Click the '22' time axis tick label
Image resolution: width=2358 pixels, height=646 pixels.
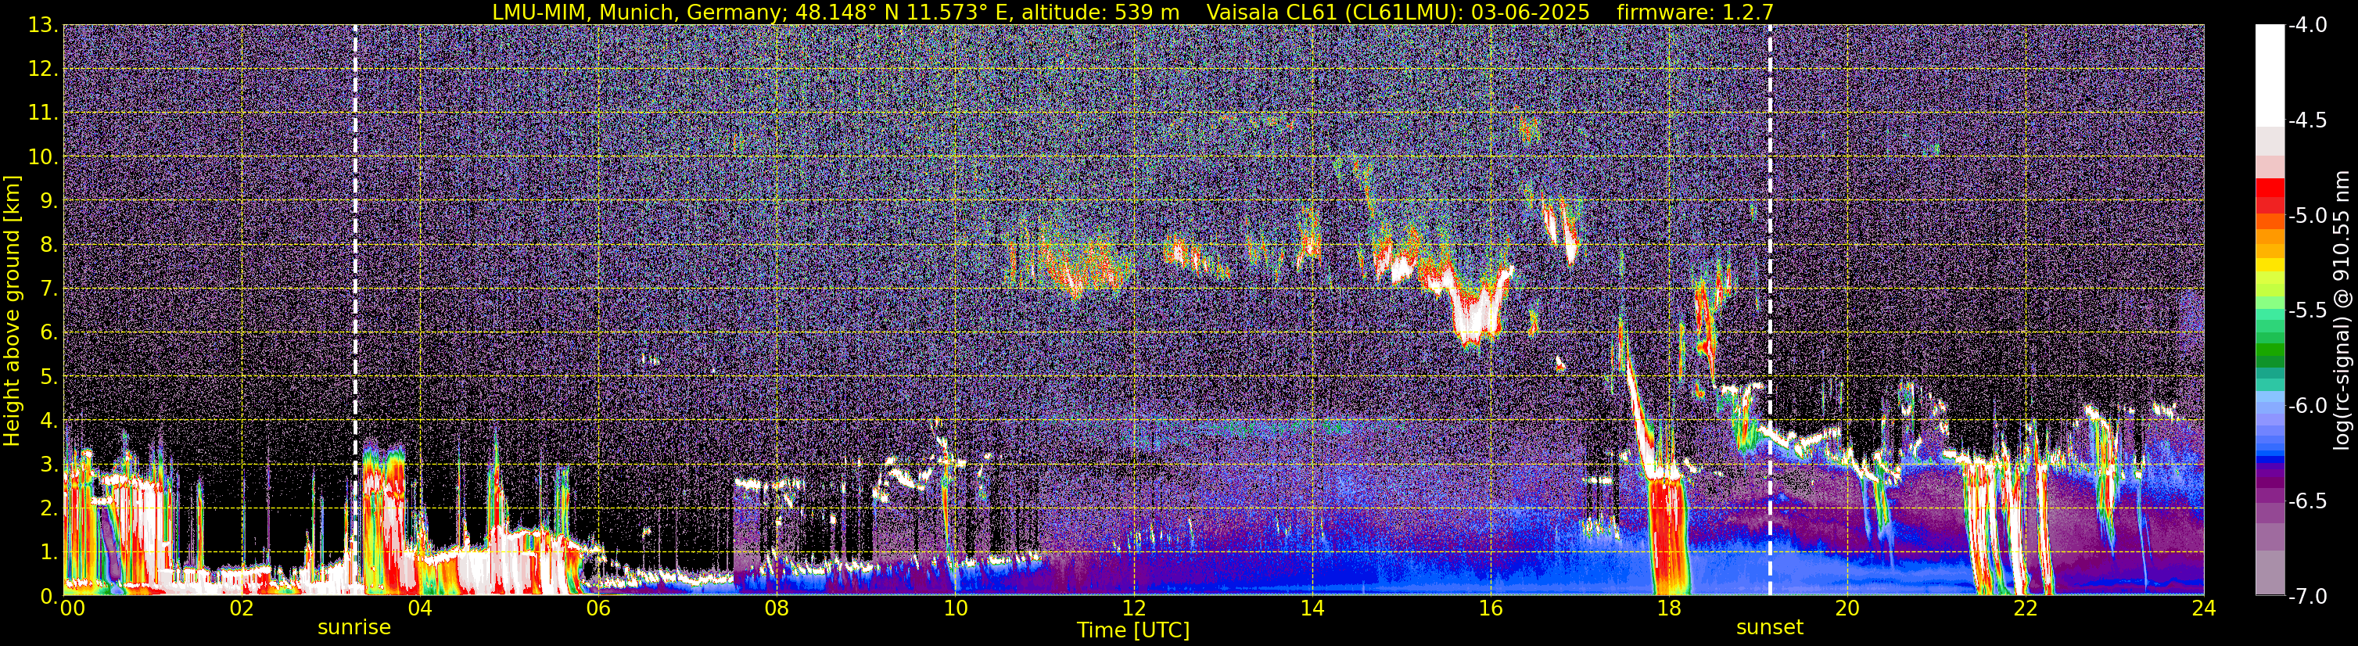[x=2026, y=608]
